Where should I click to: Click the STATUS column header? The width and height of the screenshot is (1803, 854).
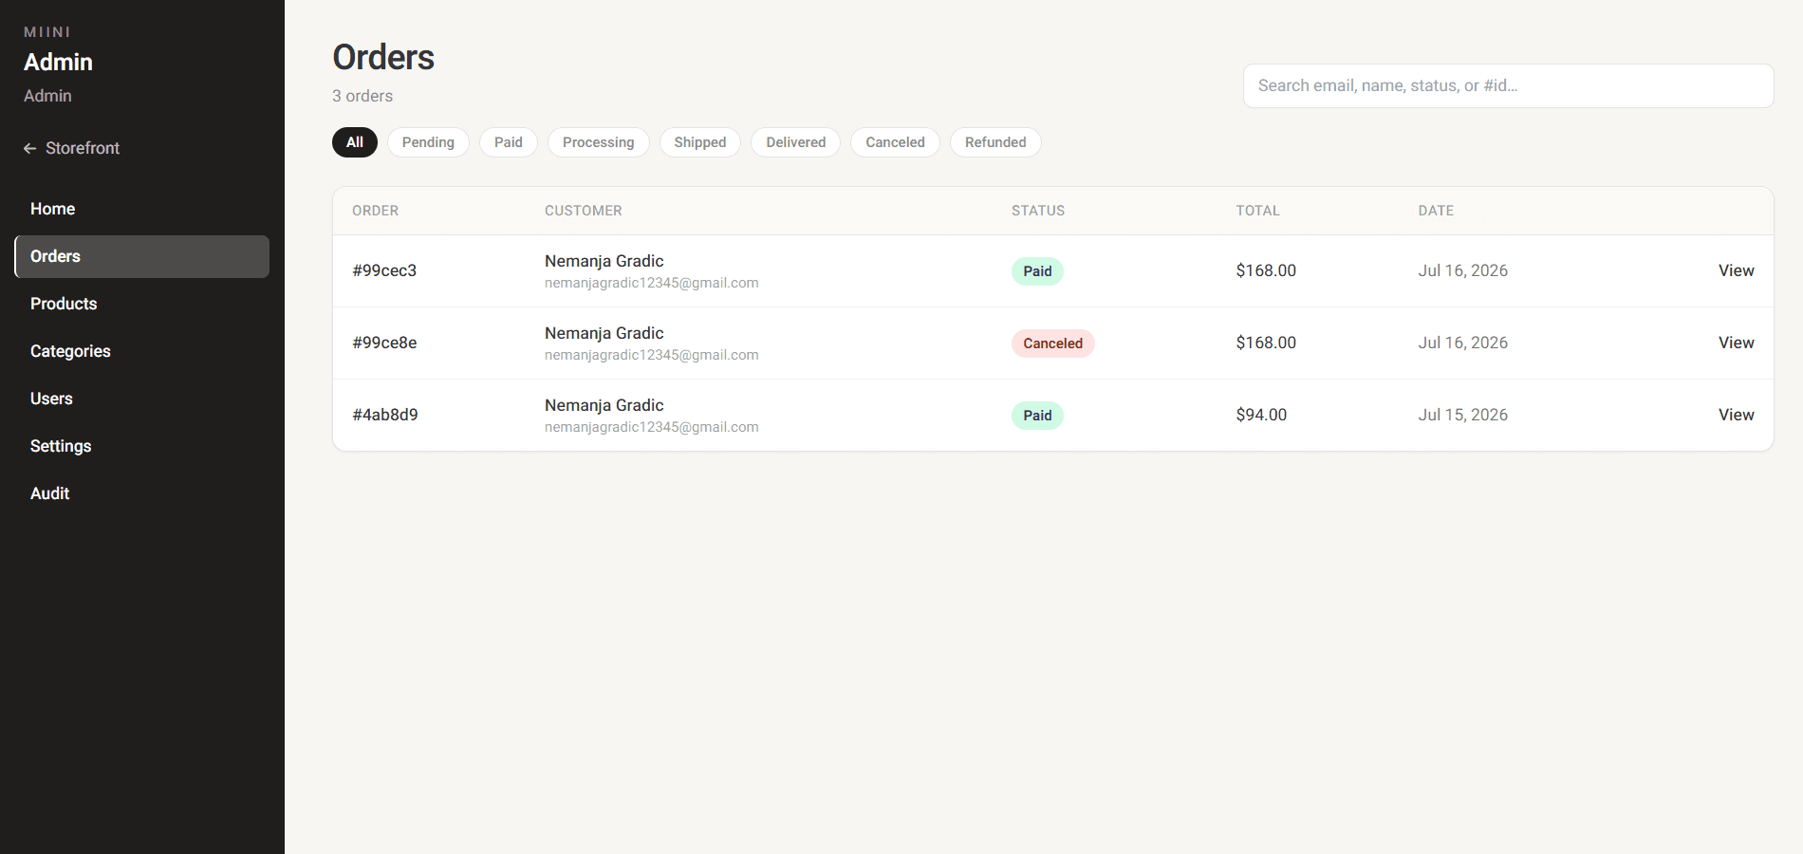click(x=1038, y=211)
